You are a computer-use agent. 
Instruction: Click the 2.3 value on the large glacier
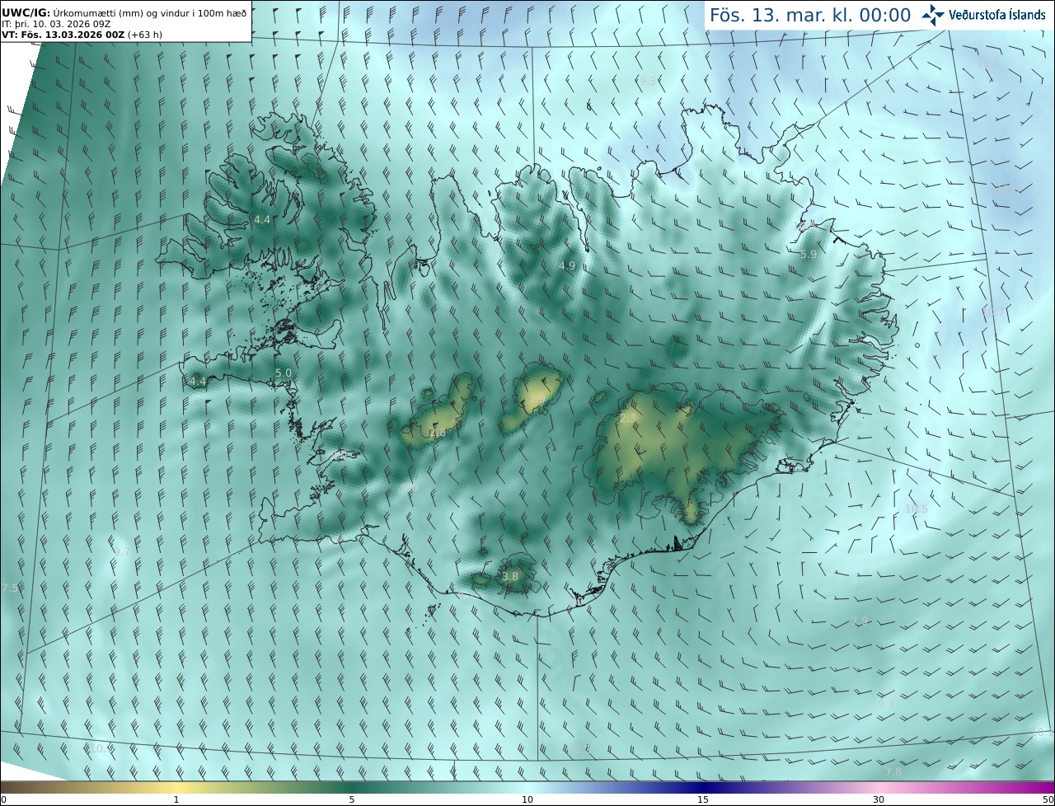[x=628, y=419]
